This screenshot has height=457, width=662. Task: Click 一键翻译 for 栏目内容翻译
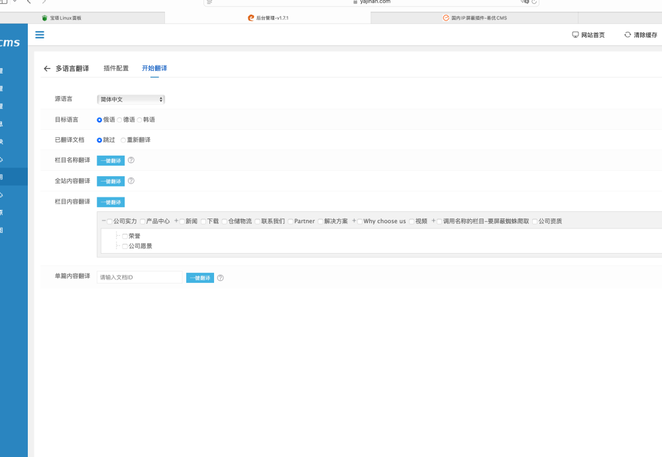pos(111,202)
